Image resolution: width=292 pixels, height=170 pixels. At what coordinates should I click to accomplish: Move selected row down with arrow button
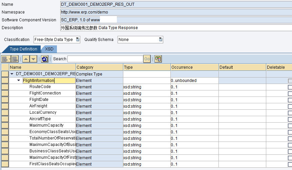(x=33, y=59)
